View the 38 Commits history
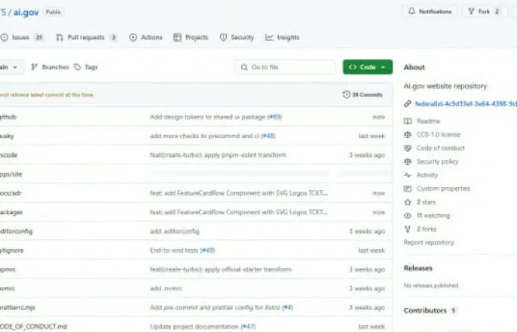The width and height of the screenshot is (517, 332). tap(363, 95)
